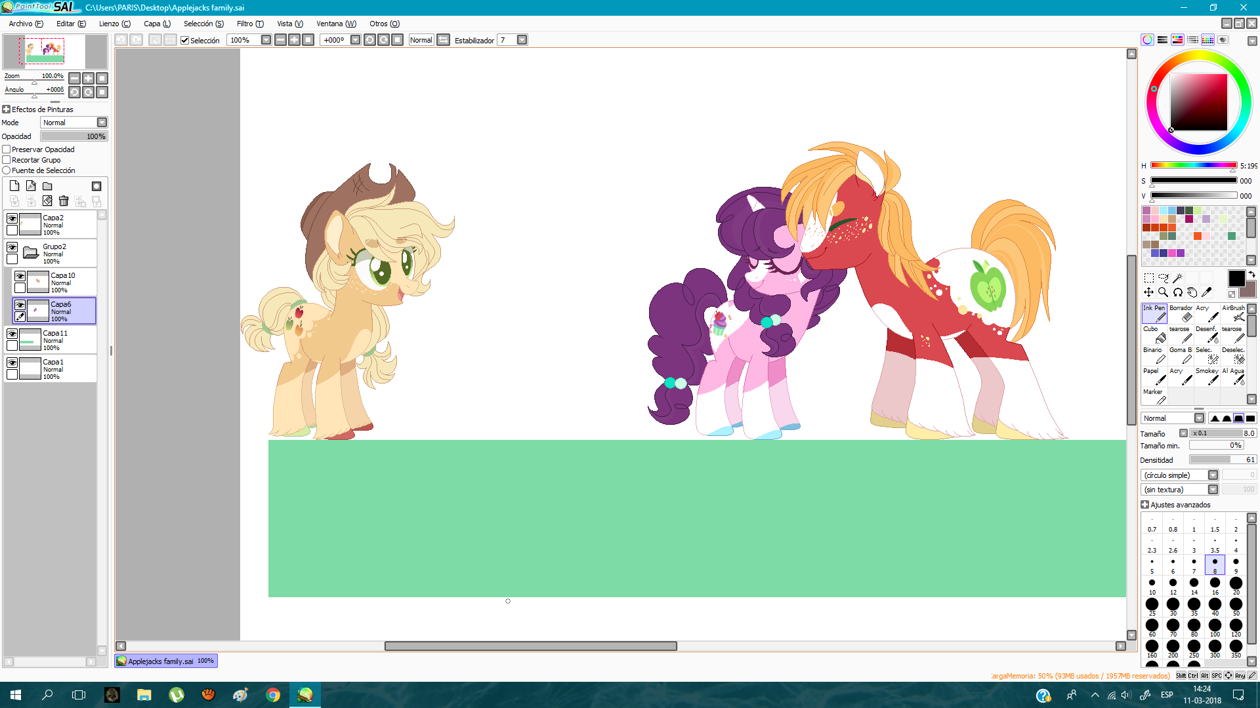The height and width of the screenshot is (708, 1260).
Task: Select the Ink Pen tool
Action: pos(1154,313)
